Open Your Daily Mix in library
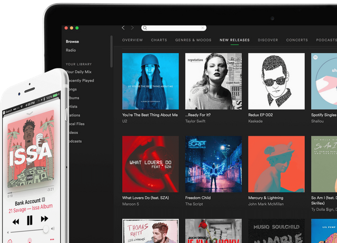 [78, 72]
